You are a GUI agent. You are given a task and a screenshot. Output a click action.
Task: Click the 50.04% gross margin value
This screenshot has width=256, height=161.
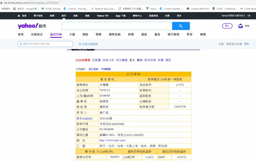pyautogui.click(x=115, y=157)
